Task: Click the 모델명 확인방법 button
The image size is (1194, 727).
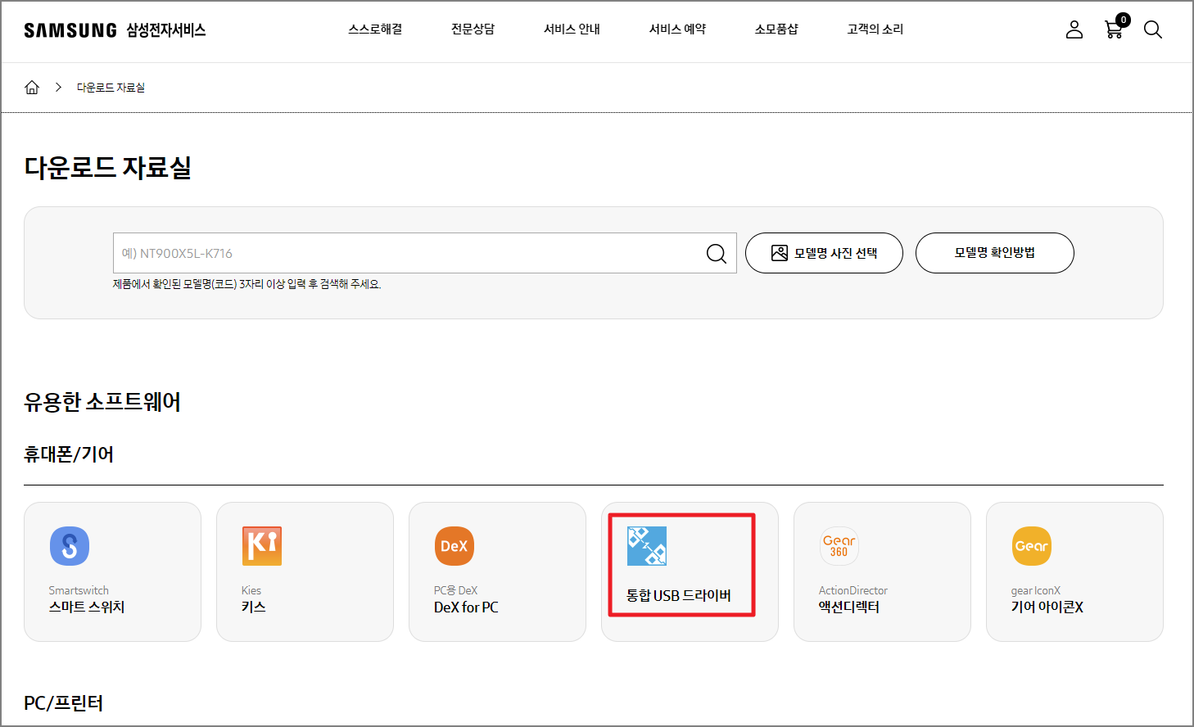Action: 995,253
